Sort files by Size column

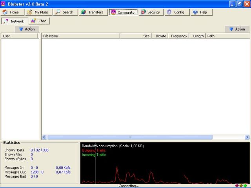136,36
